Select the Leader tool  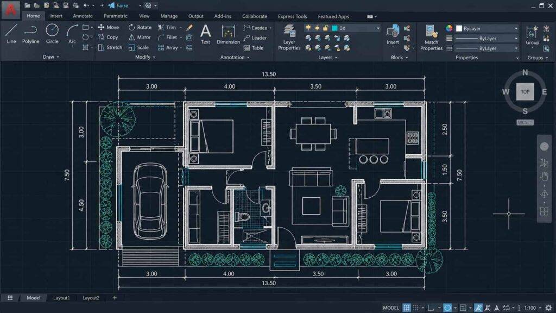[x=255, y=37]
